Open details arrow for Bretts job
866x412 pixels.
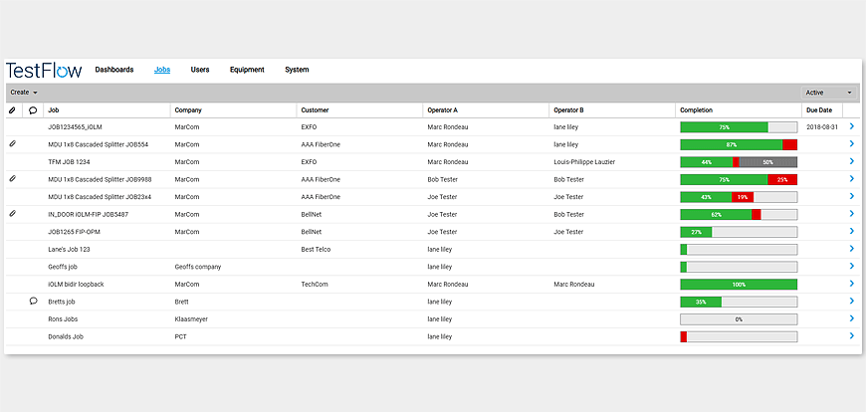pyautogui.click(x=852, y=302)
